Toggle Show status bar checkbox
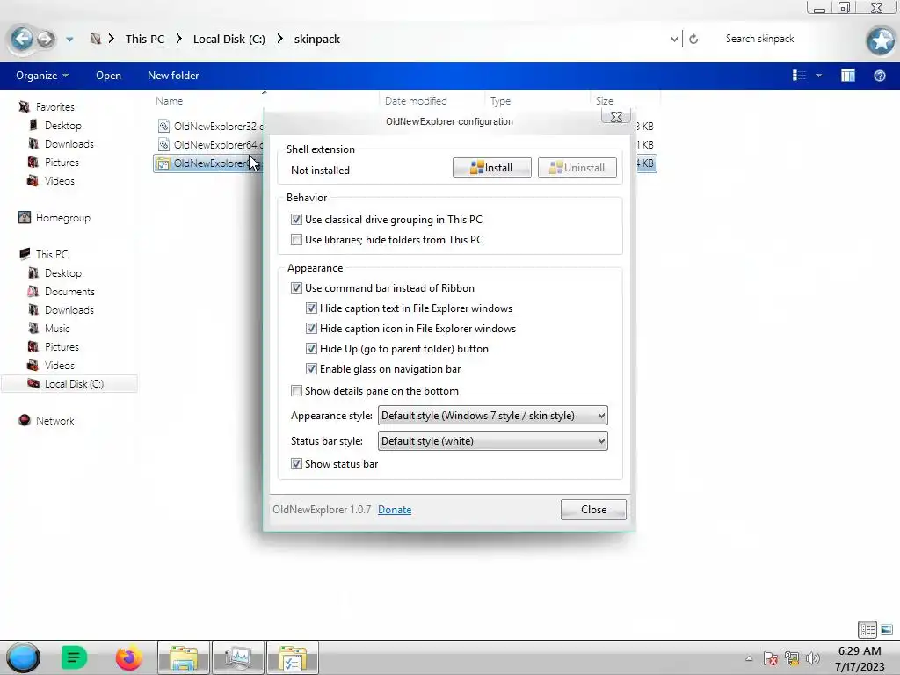900x675 pixels. (x=296, y=463)
